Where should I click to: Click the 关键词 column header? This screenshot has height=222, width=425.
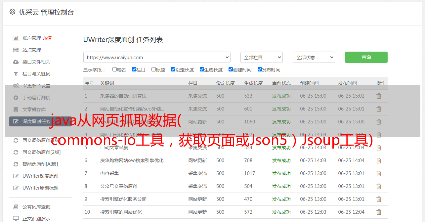click(107, 83)
